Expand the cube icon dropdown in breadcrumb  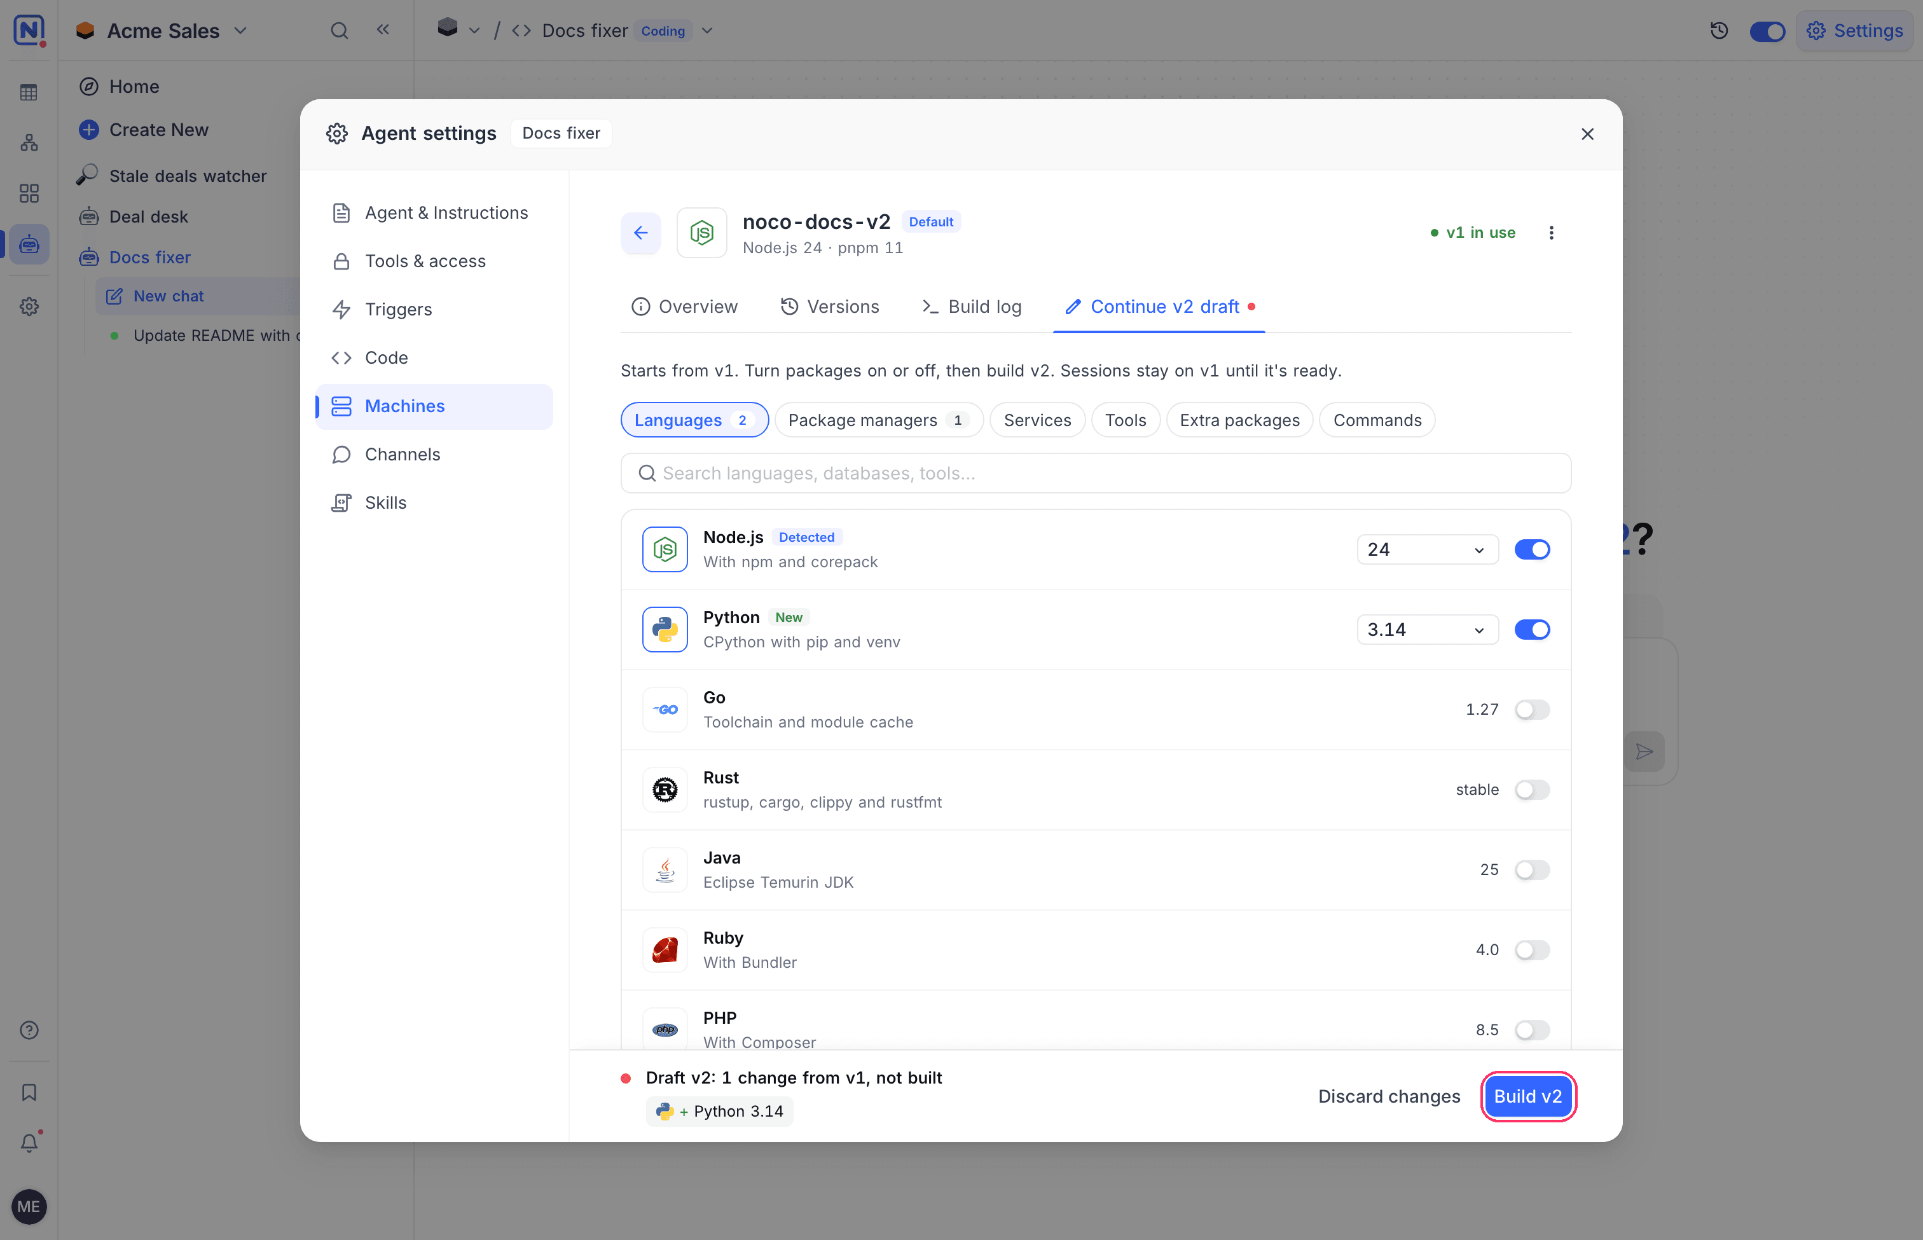[474, 31]
